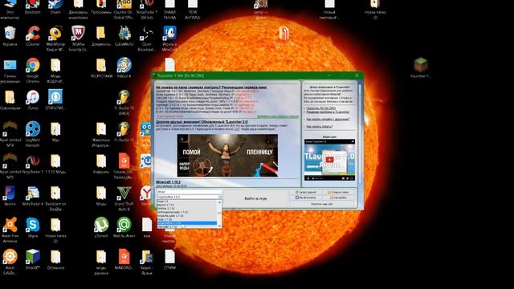Open the Настройки button in TLauncher
The width and height of the screenshot is (514, 289).
coord(339,197)
